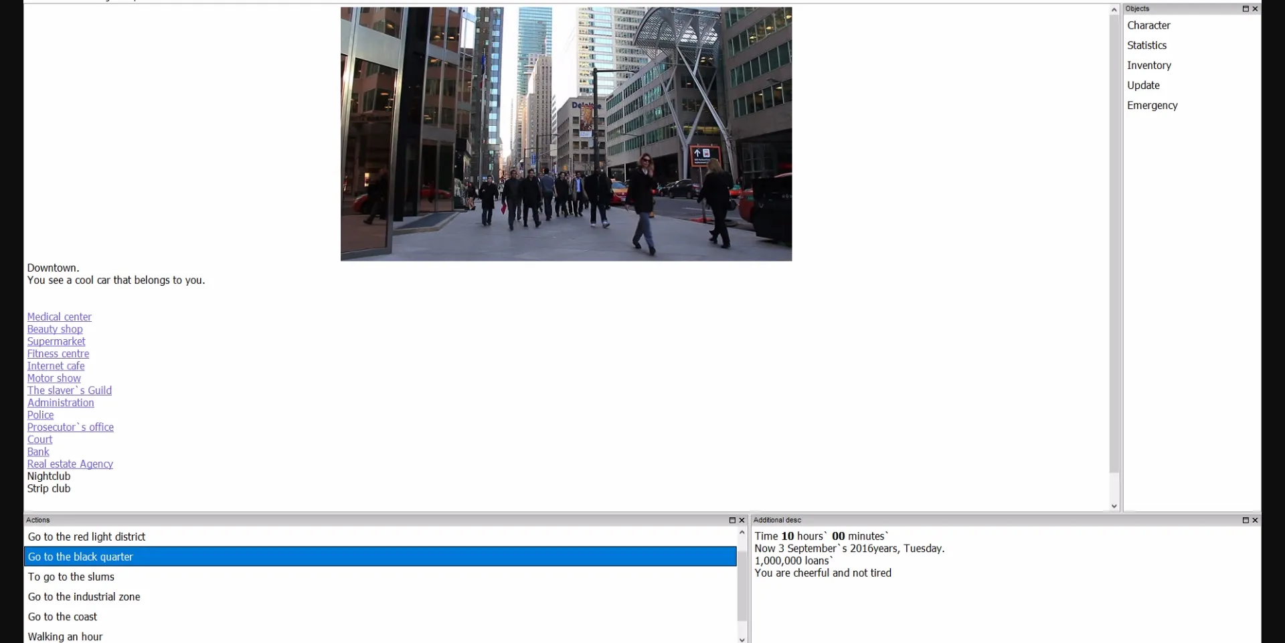Close the Actions panel
Viewport: 1285px width, 643px height.
point(742,520)
